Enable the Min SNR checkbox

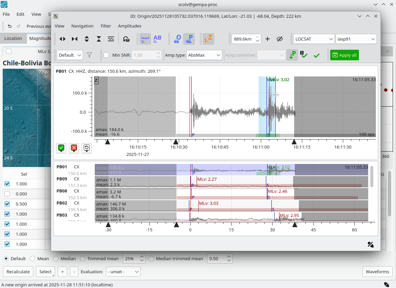(106, 55)
